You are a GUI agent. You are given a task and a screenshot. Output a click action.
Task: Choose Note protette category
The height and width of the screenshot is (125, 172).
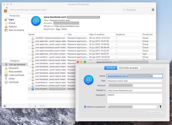click(x=15, y=72)
